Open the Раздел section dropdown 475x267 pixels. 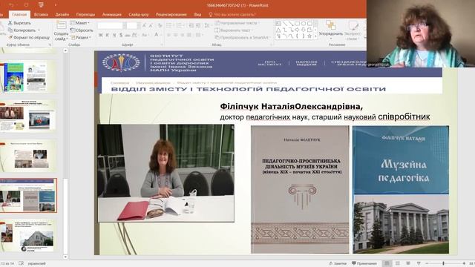click(81, 38)
